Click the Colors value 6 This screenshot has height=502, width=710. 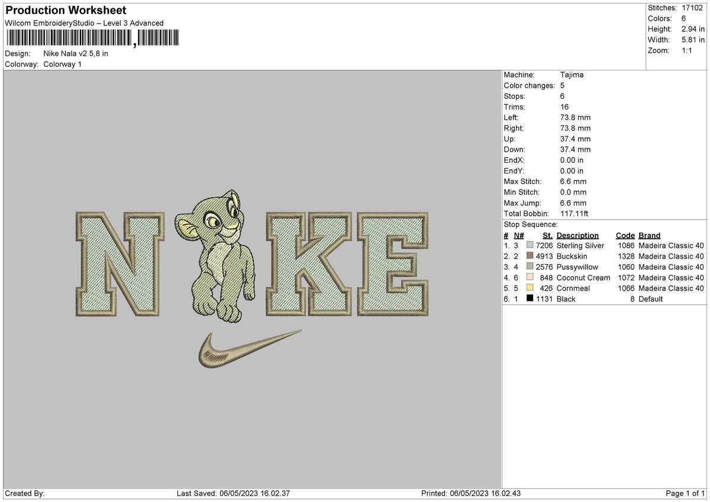coord(684,18)
